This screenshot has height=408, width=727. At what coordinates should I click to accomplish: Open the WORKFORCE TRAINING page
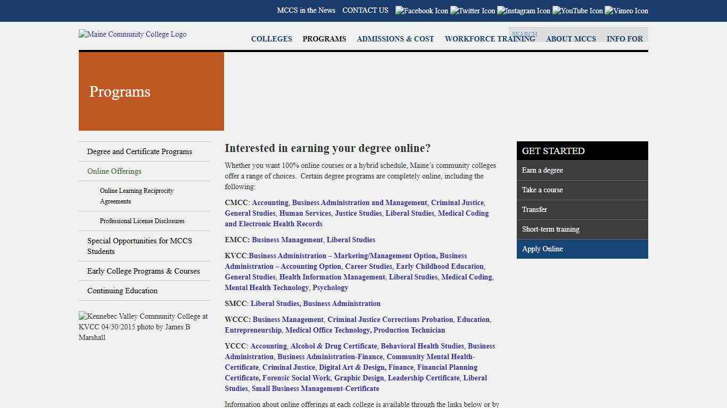point(490,38)
